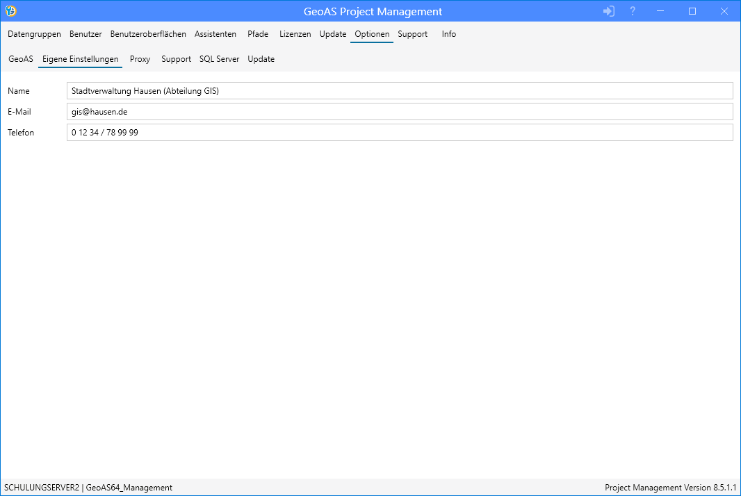Open help via question mark icon
Image resolution: width=741 pixels, height=496 pixels.
click(633, 11)
